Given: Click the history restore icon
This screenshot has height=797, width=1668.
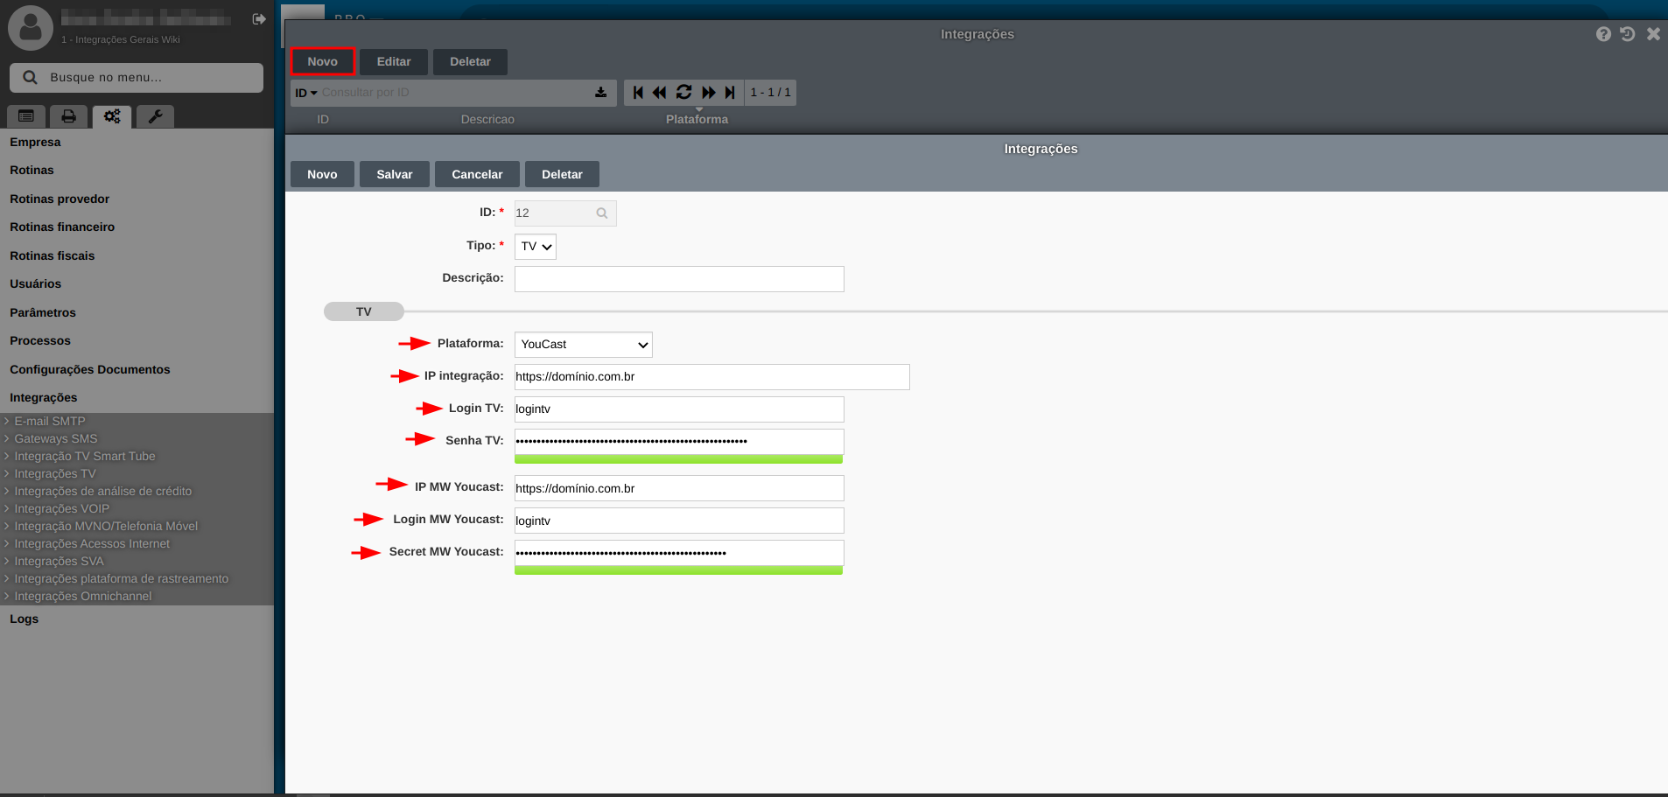Looking at the screenshot, I should (1628, 34).
